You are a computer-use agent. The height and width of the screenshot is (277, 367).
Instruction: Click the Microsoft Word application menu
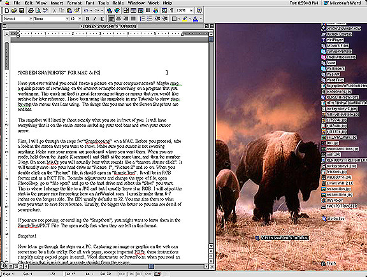[x=342, y=3]
